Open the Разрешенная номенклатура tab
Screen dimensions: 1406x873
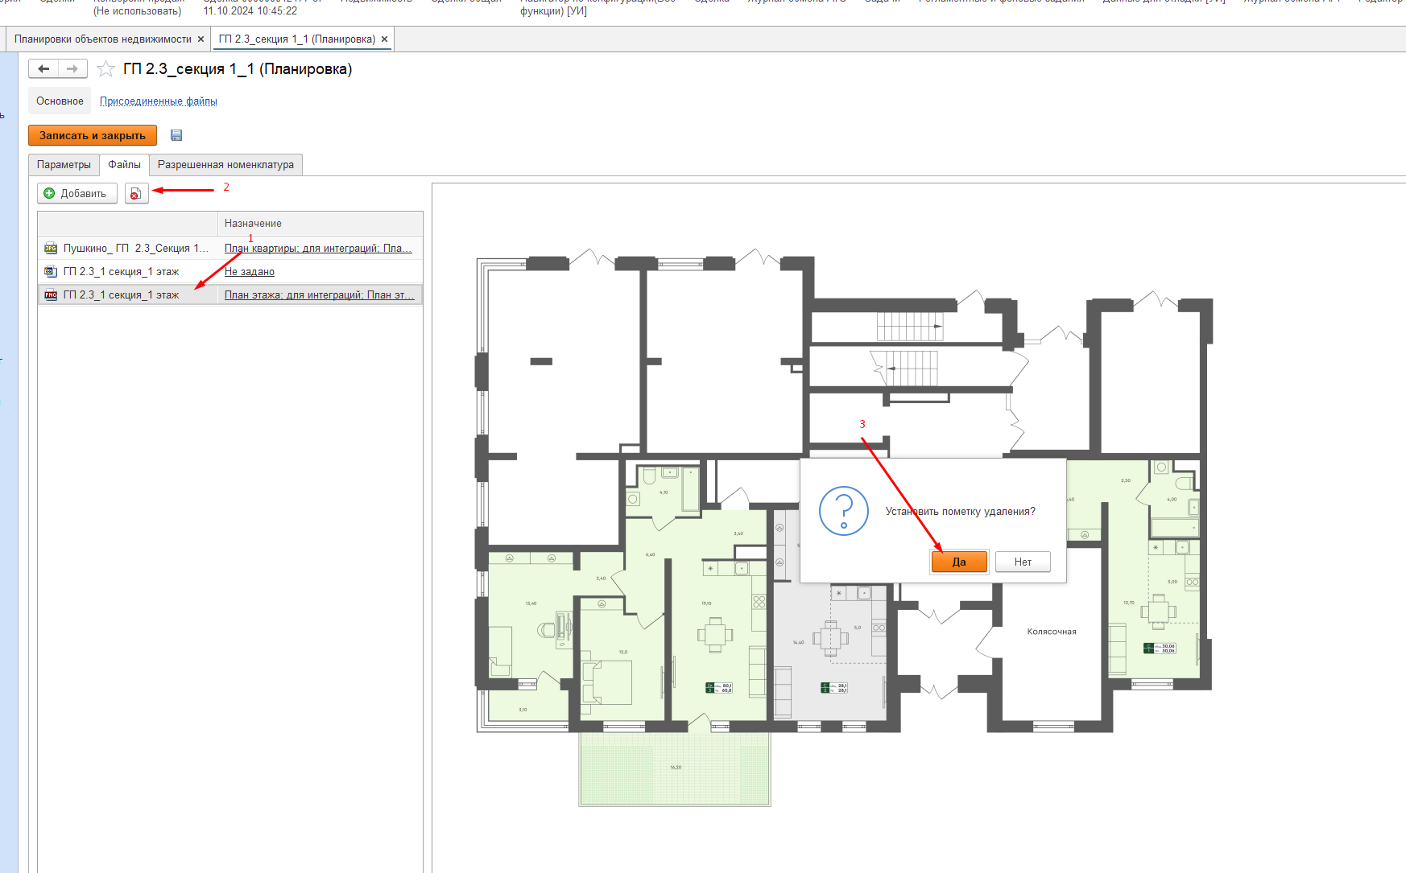tap(225, 165)
